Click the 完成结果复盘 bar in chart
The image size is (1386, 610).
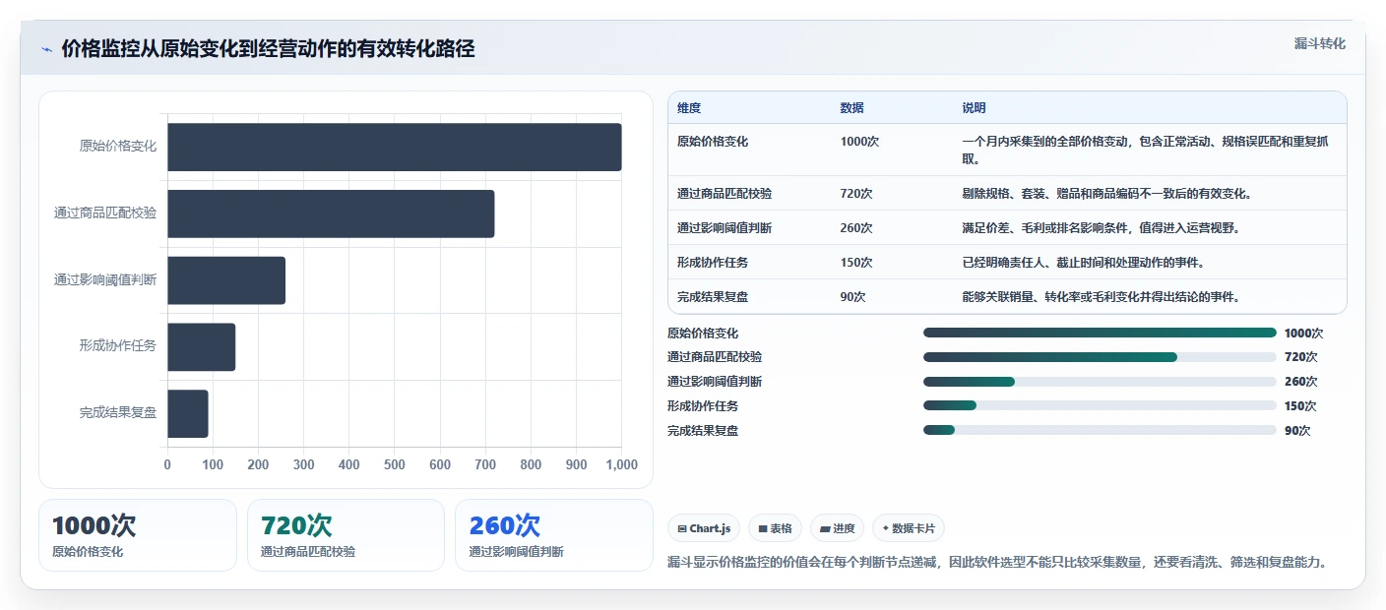pyautogui.click(x=187, y=413)
